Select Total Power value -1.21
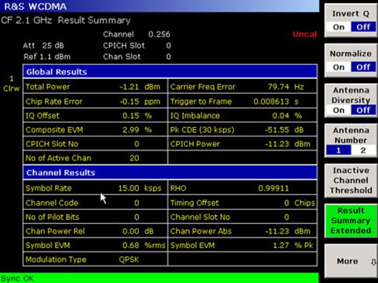This screenshot has width=378, height=283. coord(129,87)
